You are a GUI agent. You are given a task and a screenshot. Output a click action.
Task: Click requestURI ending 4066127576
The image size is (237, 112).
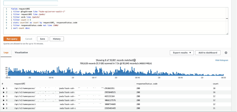coord(65,100)
